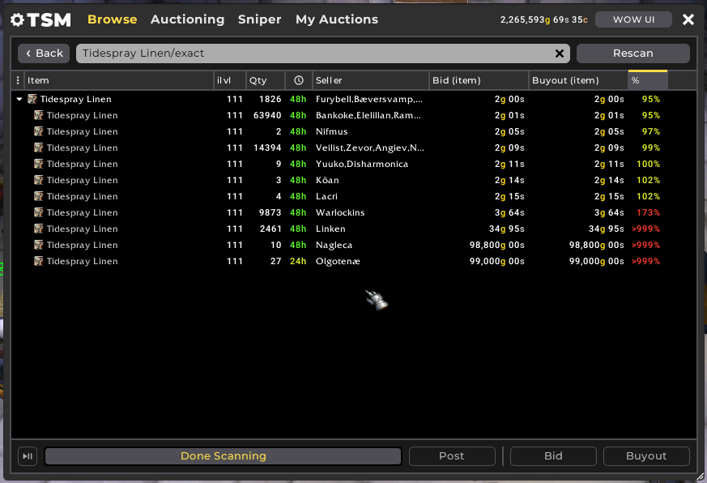Click linen icon in Veilist row

38,147
